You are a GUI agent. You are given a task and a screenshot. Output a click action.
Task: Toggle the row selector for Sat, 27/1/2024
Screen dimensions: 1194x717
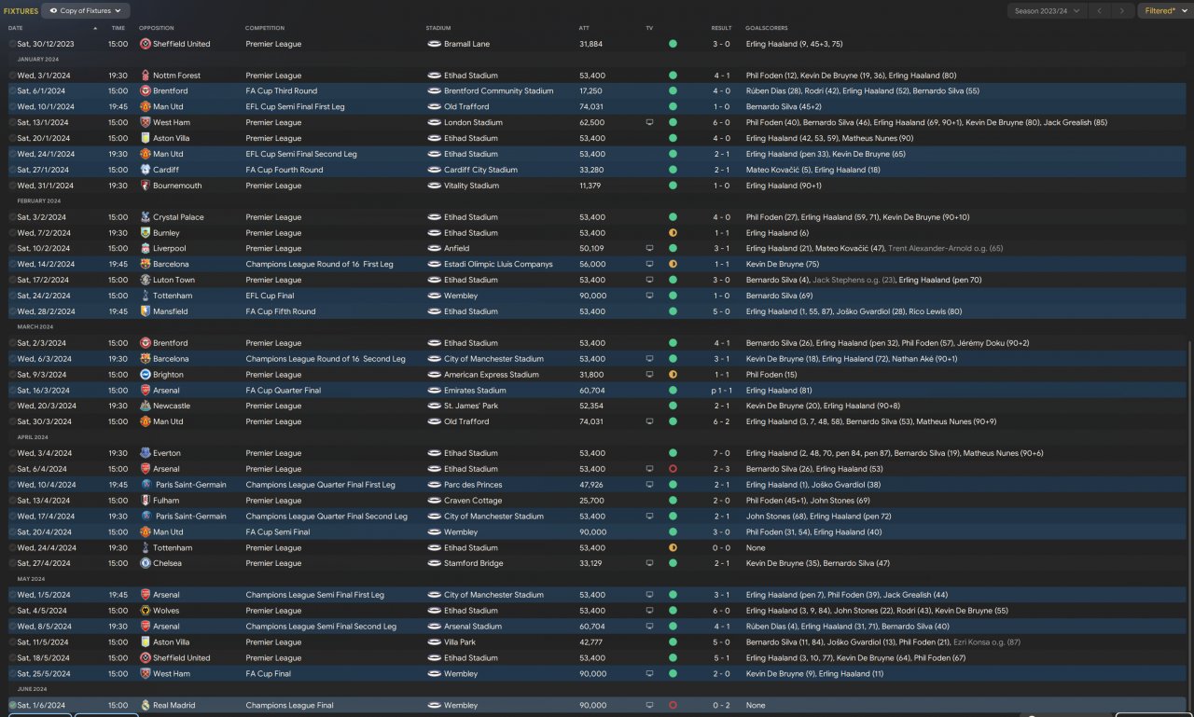(x=12, y=170)
